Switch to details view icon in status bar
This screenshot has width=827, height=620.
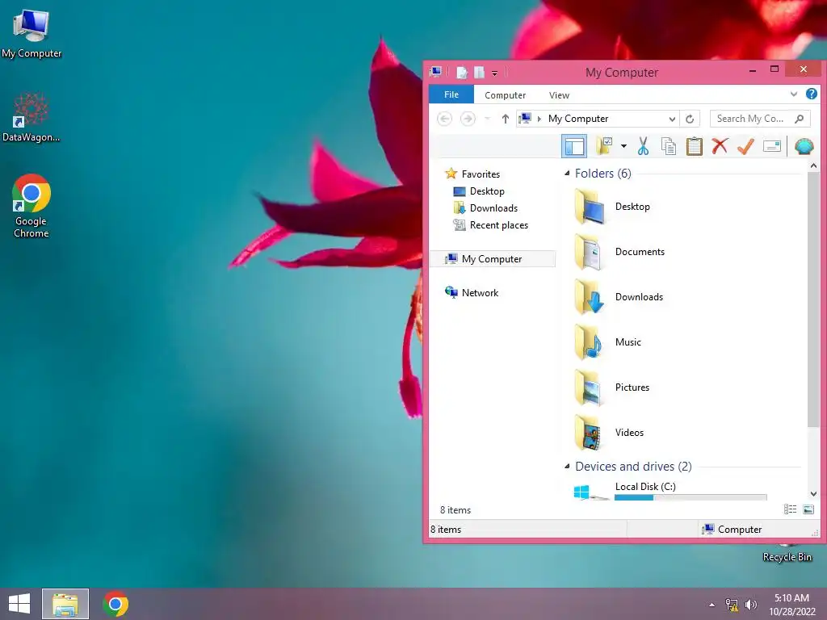click(790, 509)
